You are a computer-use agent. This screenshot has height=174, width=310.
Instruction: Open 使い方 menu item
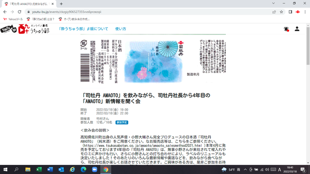pos(121,29)
